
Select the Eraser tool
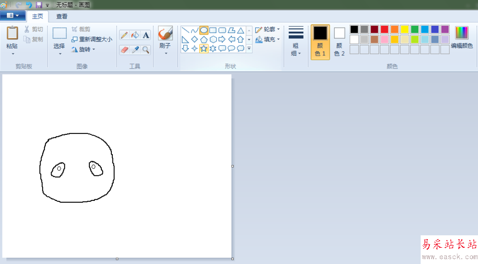coord(124,50)
